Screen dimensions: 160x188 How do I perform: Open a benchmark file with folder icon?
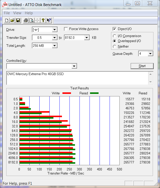(x=12, y=21)
